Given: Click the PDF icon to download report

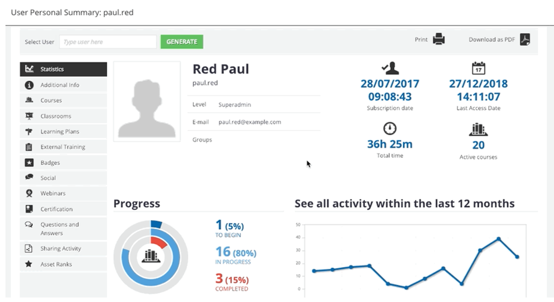Looking at the screenshot, I should (x=525, y=39).
